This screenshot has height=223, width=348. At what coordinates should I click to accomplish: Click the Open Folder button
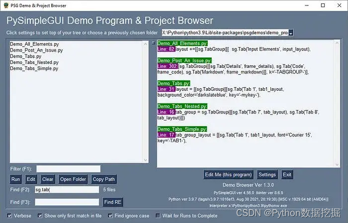point(73,179)
